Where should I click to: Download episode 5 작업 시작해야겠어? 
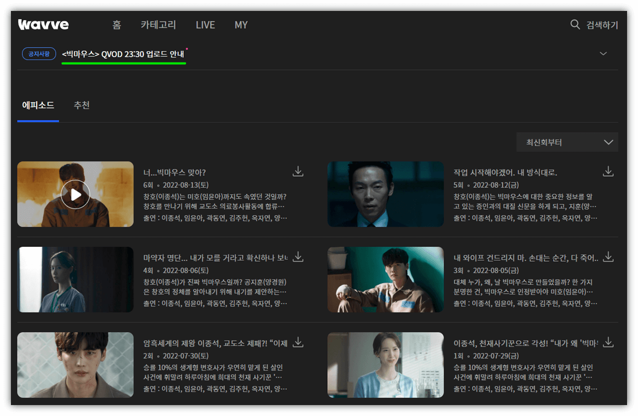coord(608,171)
